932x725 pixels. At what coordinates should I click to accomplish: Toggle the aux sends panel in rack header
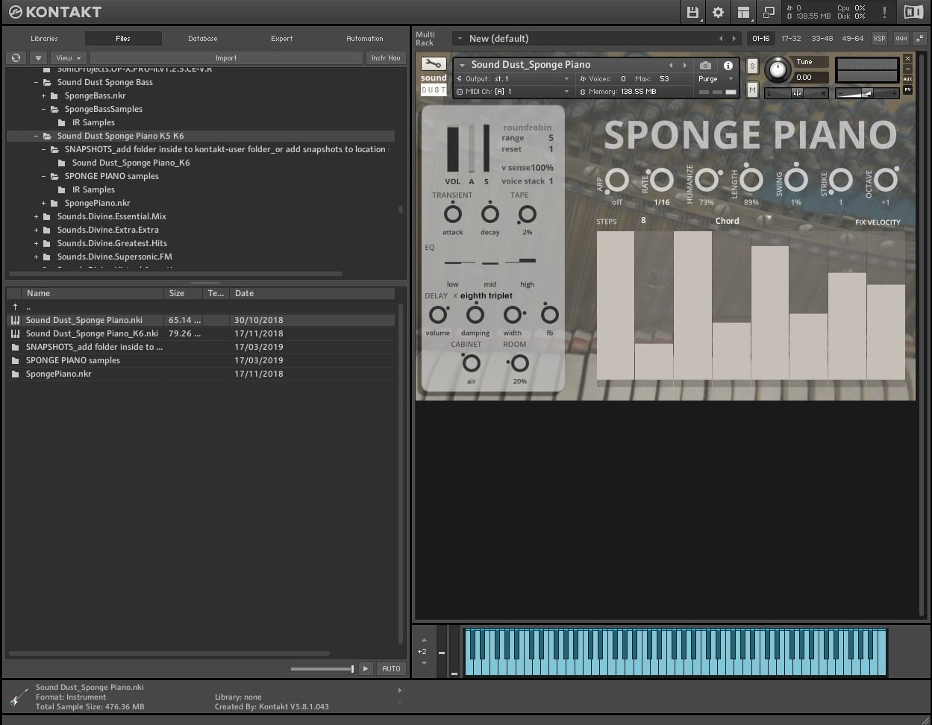[x=901, y=38]
